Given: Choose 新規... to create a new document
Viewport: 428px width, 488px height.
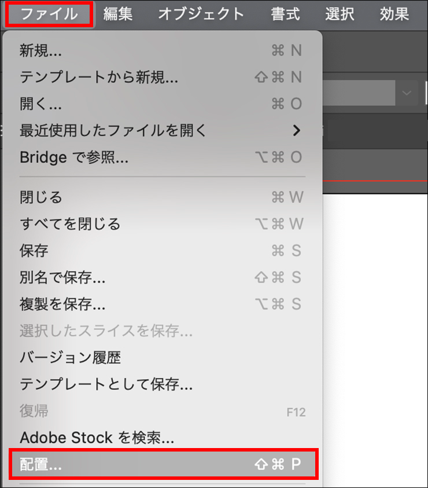Looking at the screenshot, I should tap(40, 50).
